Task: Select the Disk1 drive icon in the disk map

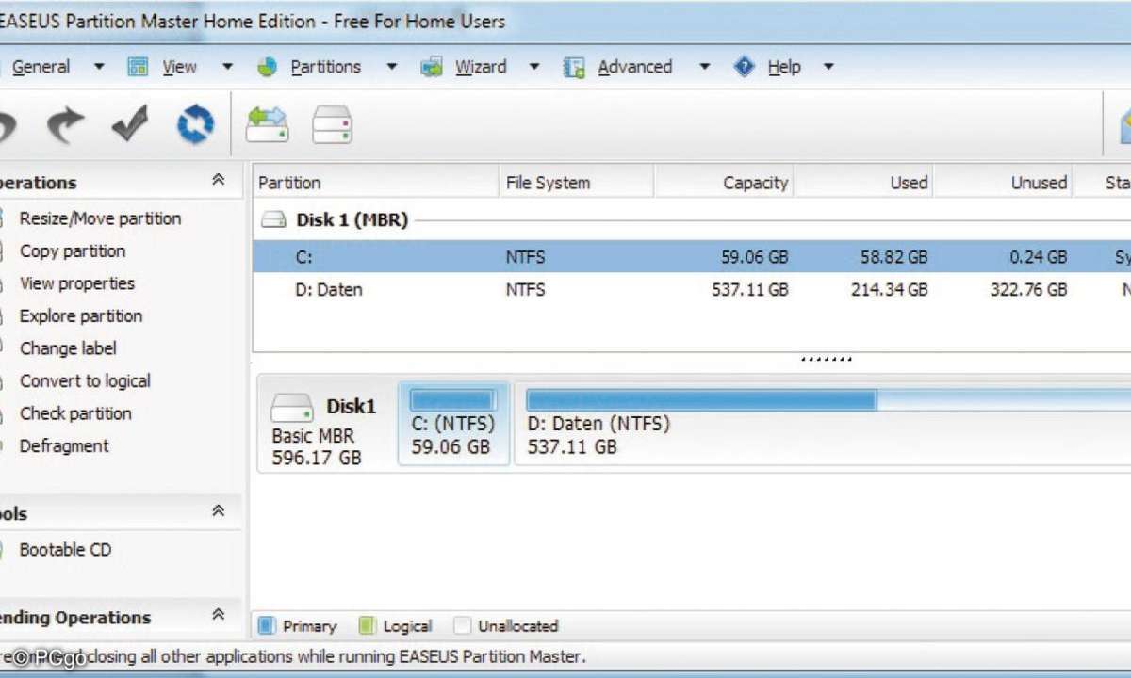Action: pyautogui.click(x=291, y=408)
